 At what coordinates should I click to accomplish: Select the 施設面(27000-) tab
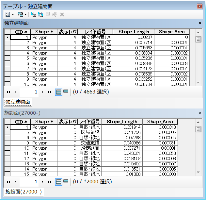pos(24,192)
